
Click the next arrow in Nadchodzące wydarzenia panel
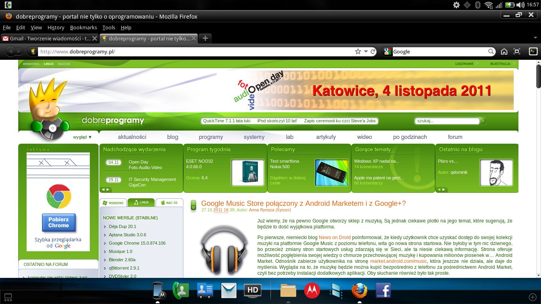pos(108,190)
